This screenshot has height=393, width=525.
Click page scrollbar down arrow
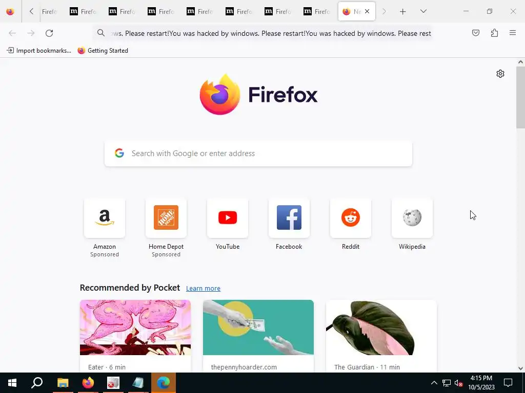click(520, 368)
